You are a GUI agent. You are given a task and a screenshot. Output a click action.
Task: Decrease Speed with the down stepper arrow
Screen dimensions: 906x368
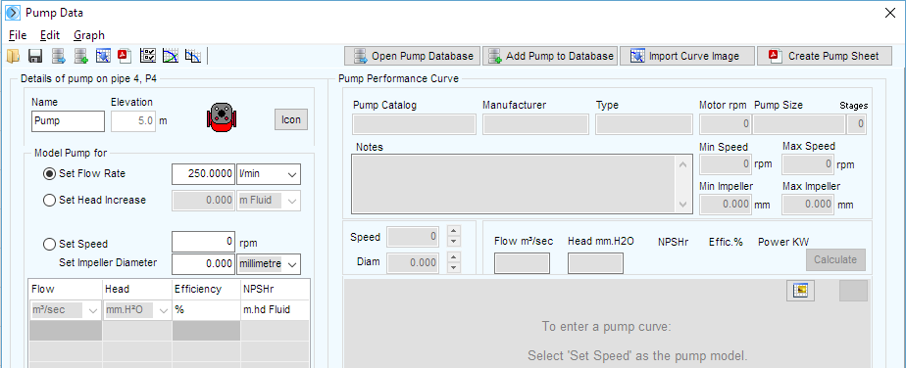[454, 241]
